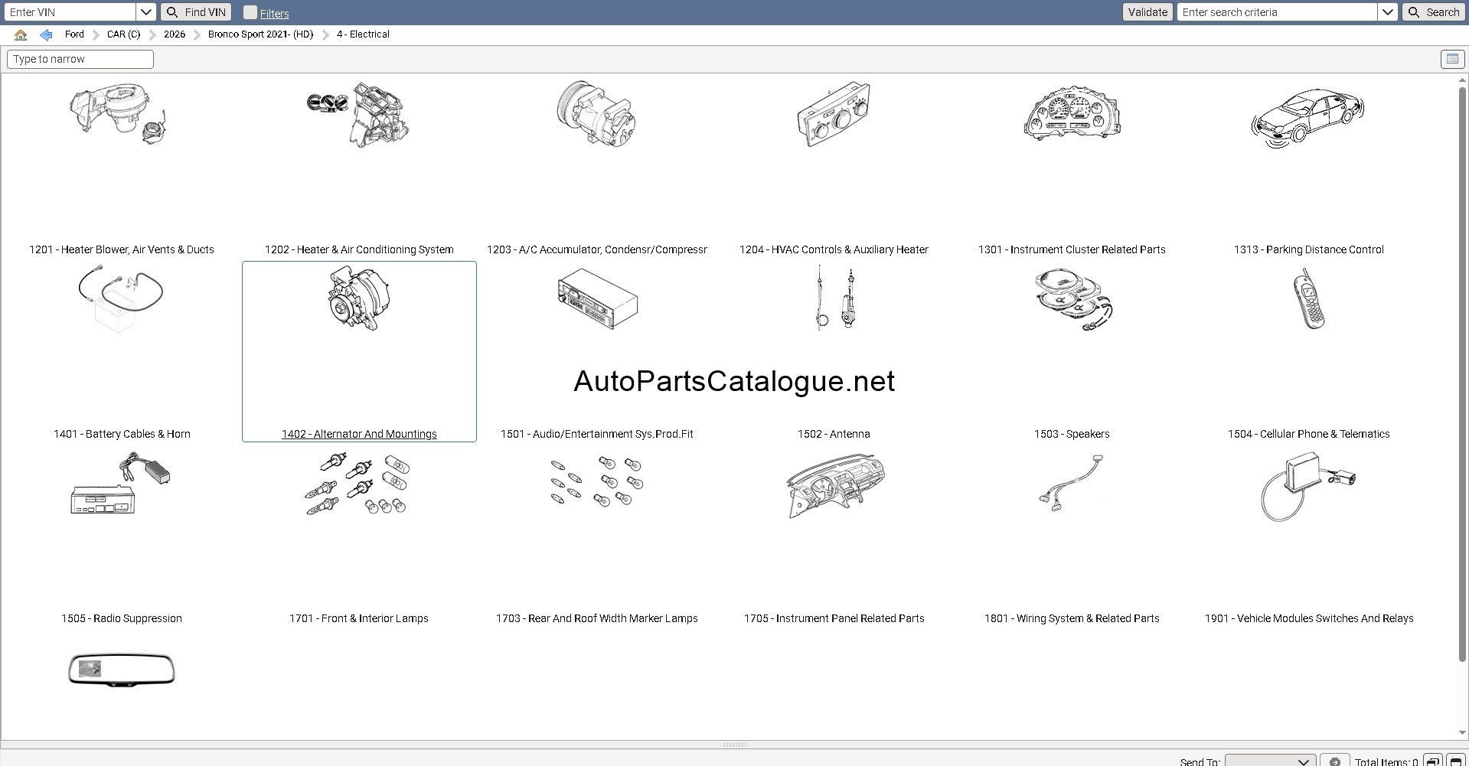Open the Parking Distance Control car illustration
1469x766 pixels.
[x=1307, y=117]
